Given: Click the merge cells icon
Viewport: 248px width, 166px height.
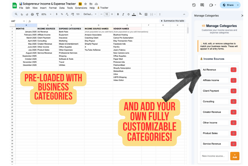Looking at the screenshot, I should click(151, 14).
